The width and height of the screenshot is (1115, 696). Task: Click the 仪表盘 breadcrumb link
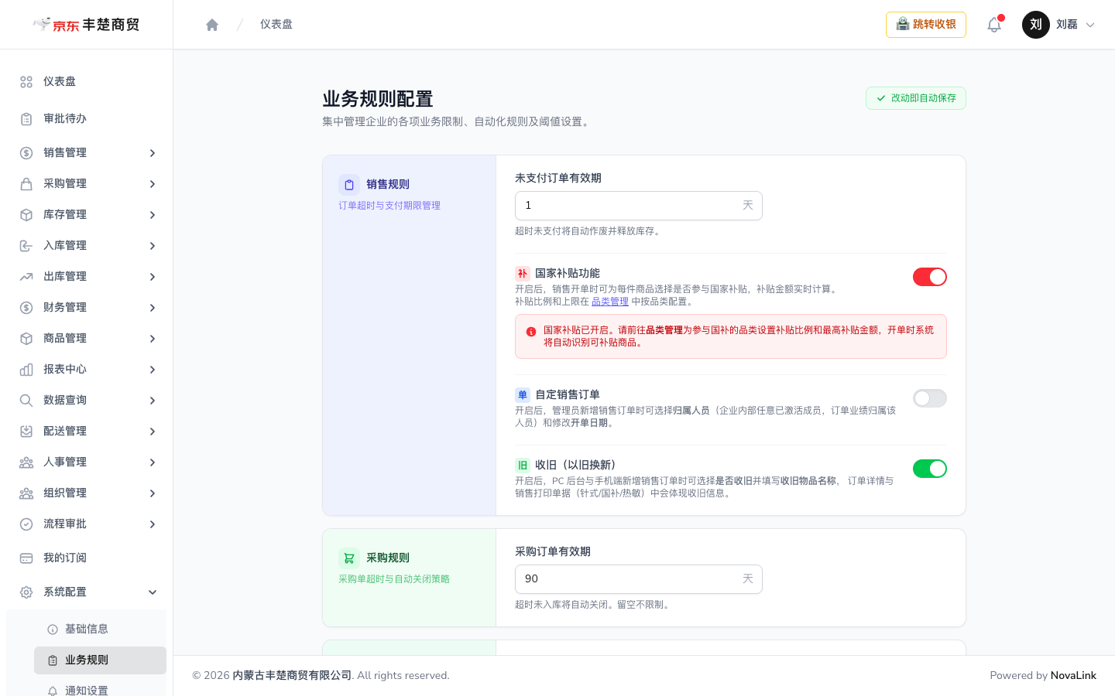[276, 25]
